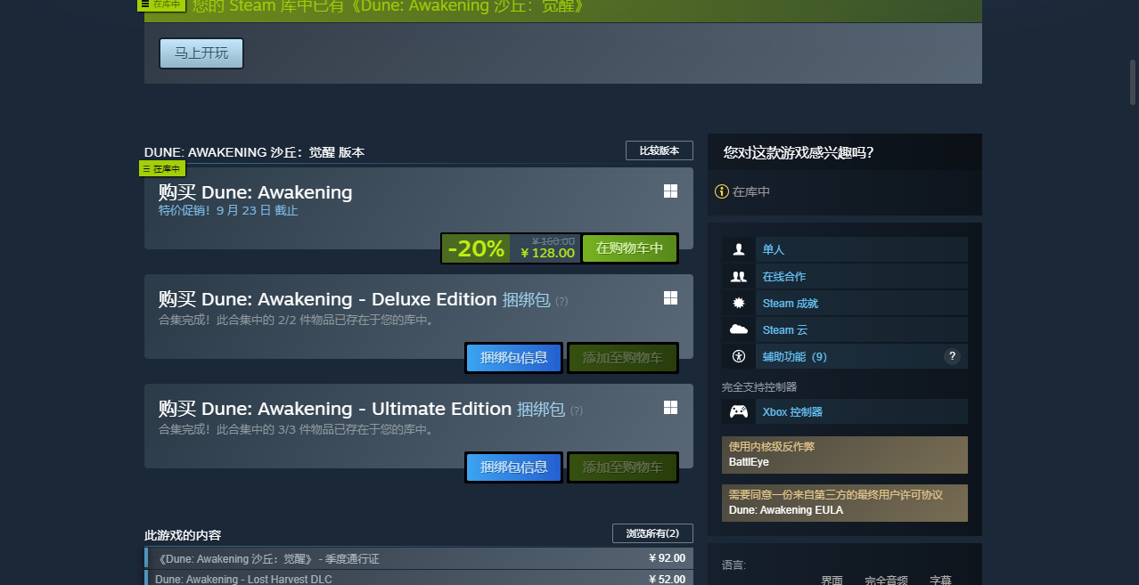Open 捆绑包信息 for the Ultimate Edition

click(513, 467)
